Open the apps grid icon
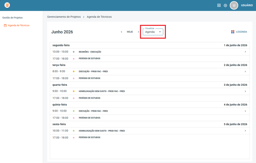 pos(219,5)
